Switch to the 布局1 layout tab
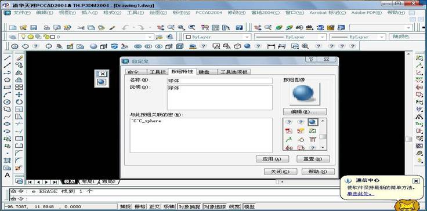 (x=89, y=181)
